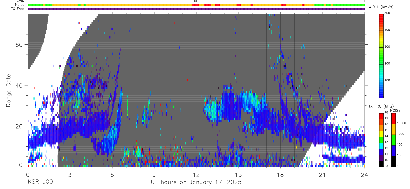Click the '6' tick on UT hours axis

112,174
